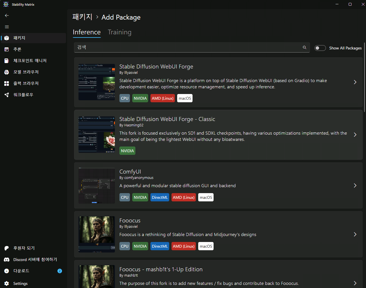This screenshot has width=366, height=288.
Task: Click the Discord server icon
Action: pyautogui.click(x=7, y=260)
